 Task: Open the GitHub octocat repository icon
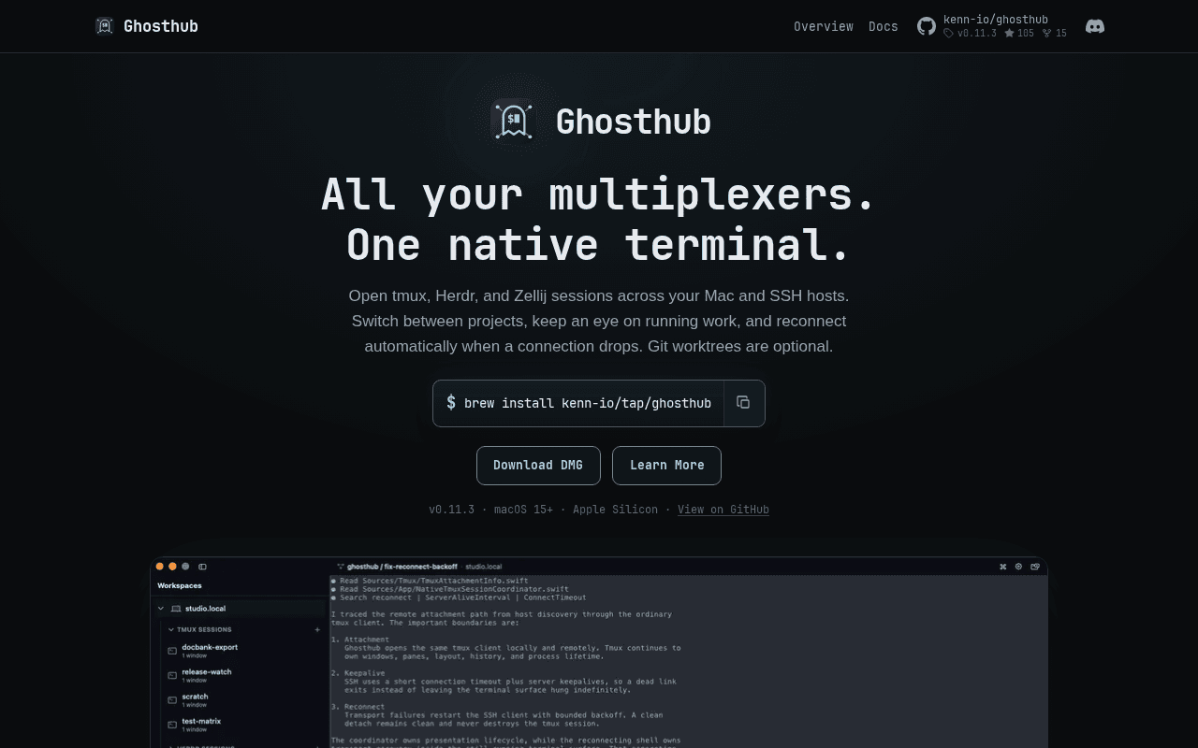coord(927,26)
